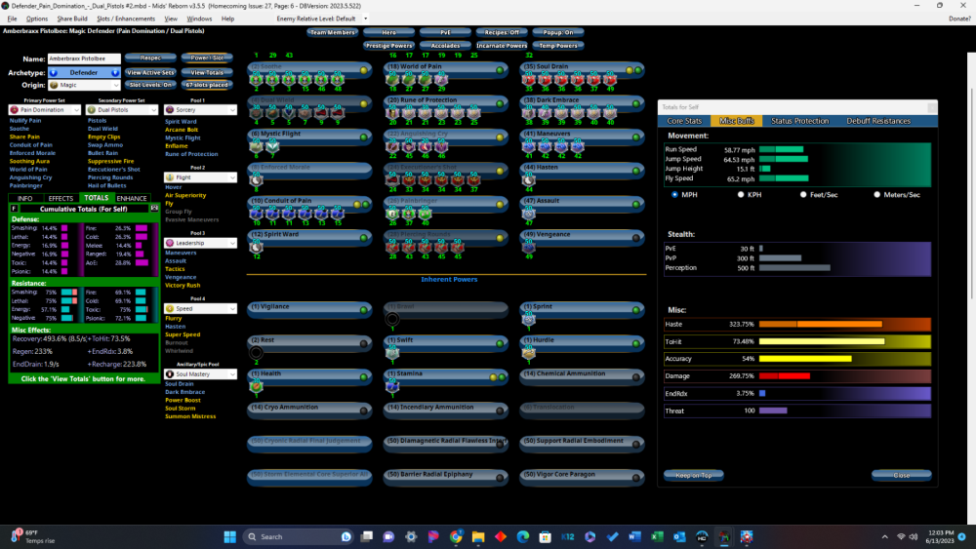Screen dimensions: 976x549
Task: Click the Soul Drain power's first enhancement slot
Action: [529, 80]
